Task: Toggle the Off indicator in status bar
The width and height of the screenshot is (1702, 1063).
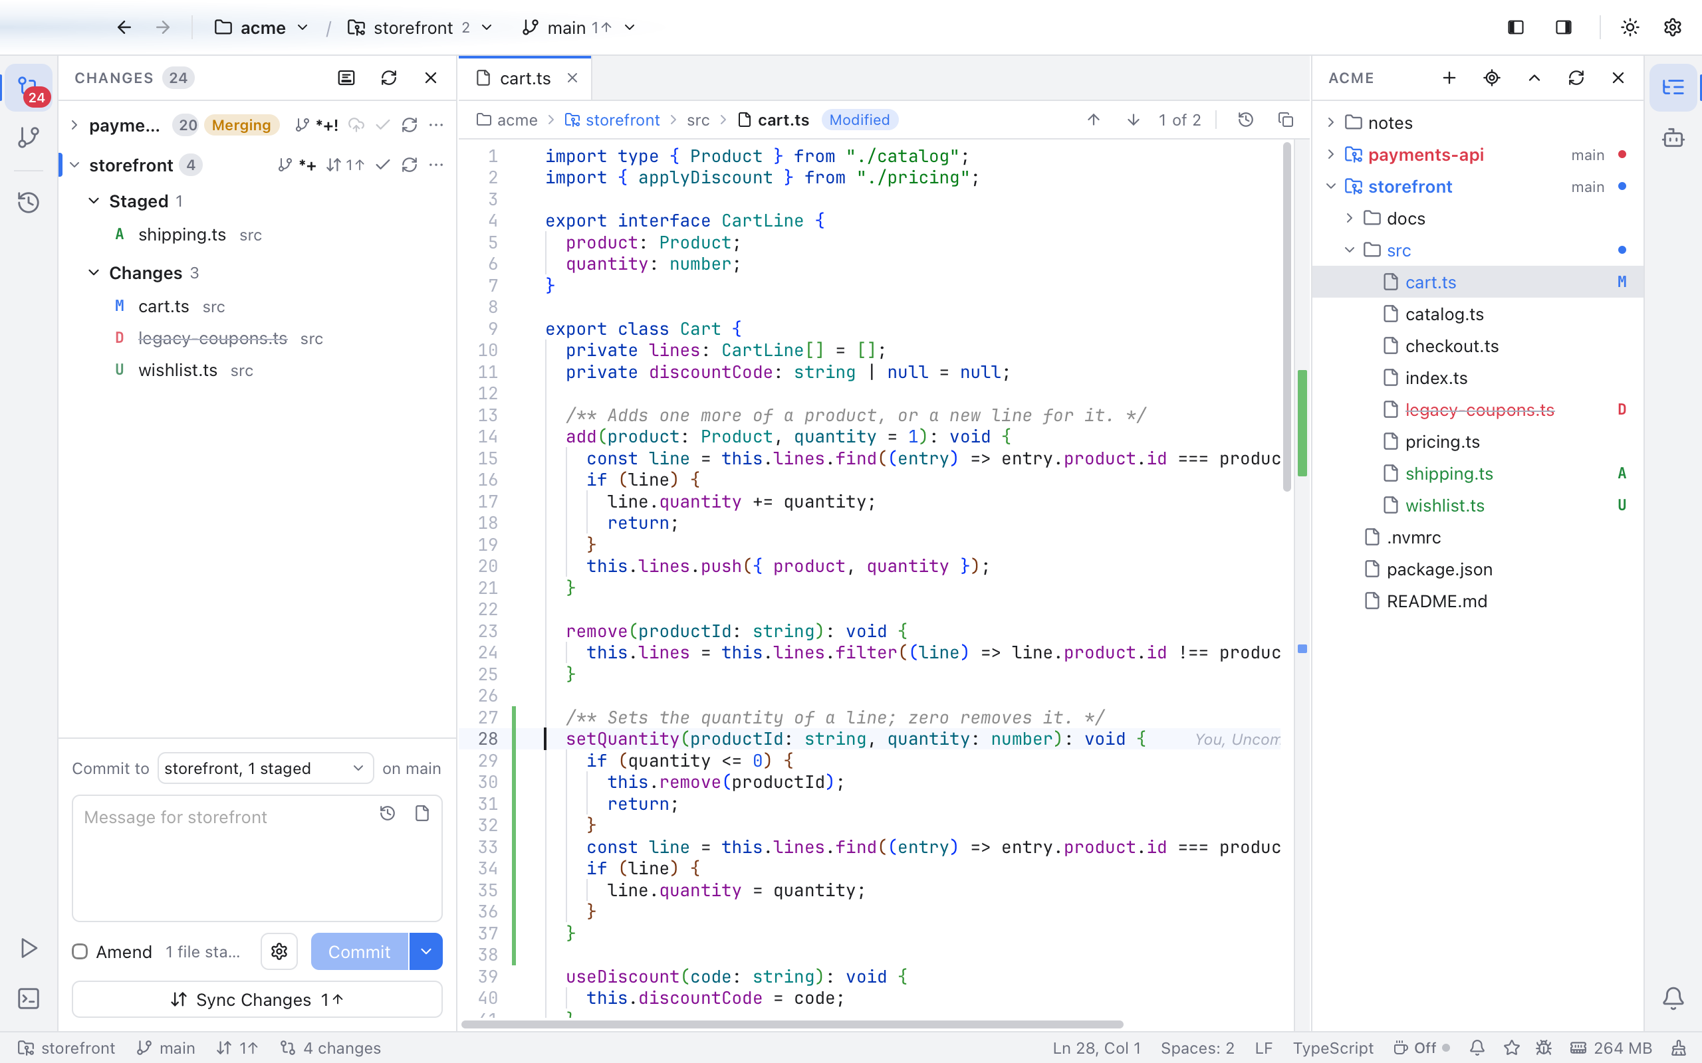Action: point(1421,1048)
